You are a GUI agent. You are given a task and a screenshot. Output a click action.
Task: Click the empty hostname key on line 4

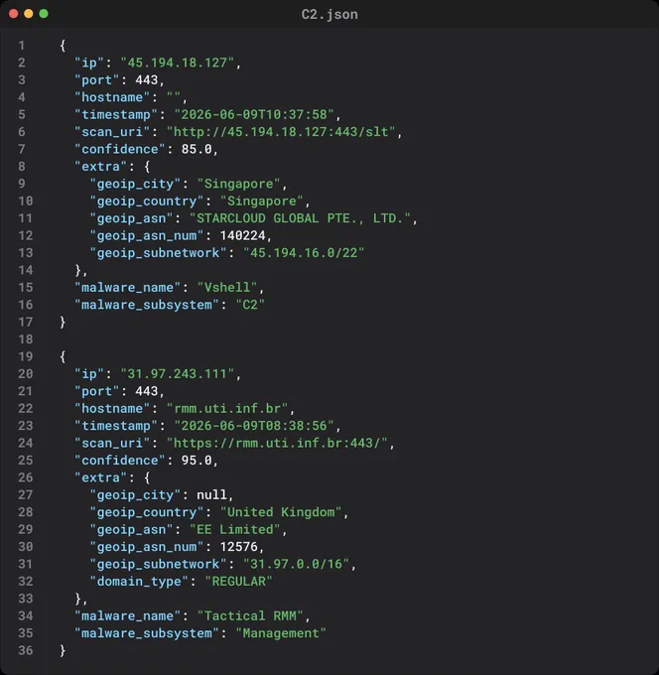[112, 97]
